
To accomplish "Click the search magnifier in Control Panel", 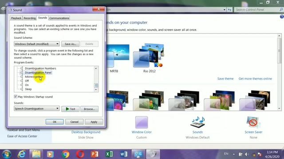I will point(281,10).
